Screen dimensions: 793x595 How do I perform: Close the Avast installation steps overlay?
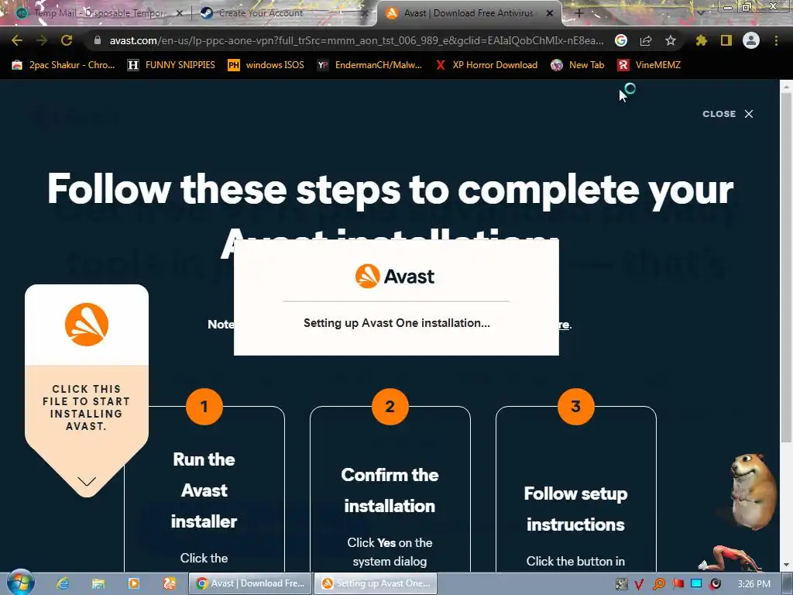click(x=728, y=114)
